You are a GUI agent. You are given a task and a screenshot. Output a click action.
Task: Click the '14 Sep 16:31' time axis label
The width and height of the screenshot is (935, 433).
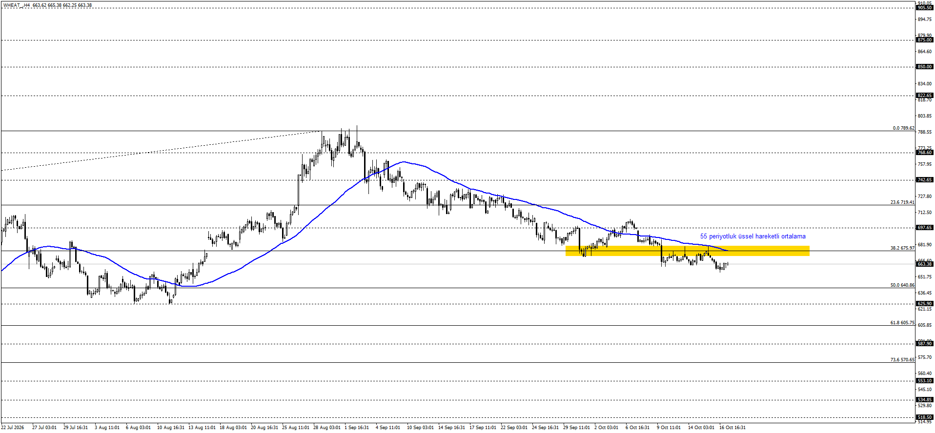coord(451,428)
